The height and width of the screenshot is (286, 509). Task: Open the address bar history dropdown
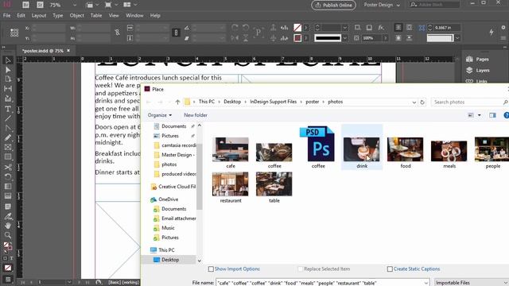(x=414, y=102)
